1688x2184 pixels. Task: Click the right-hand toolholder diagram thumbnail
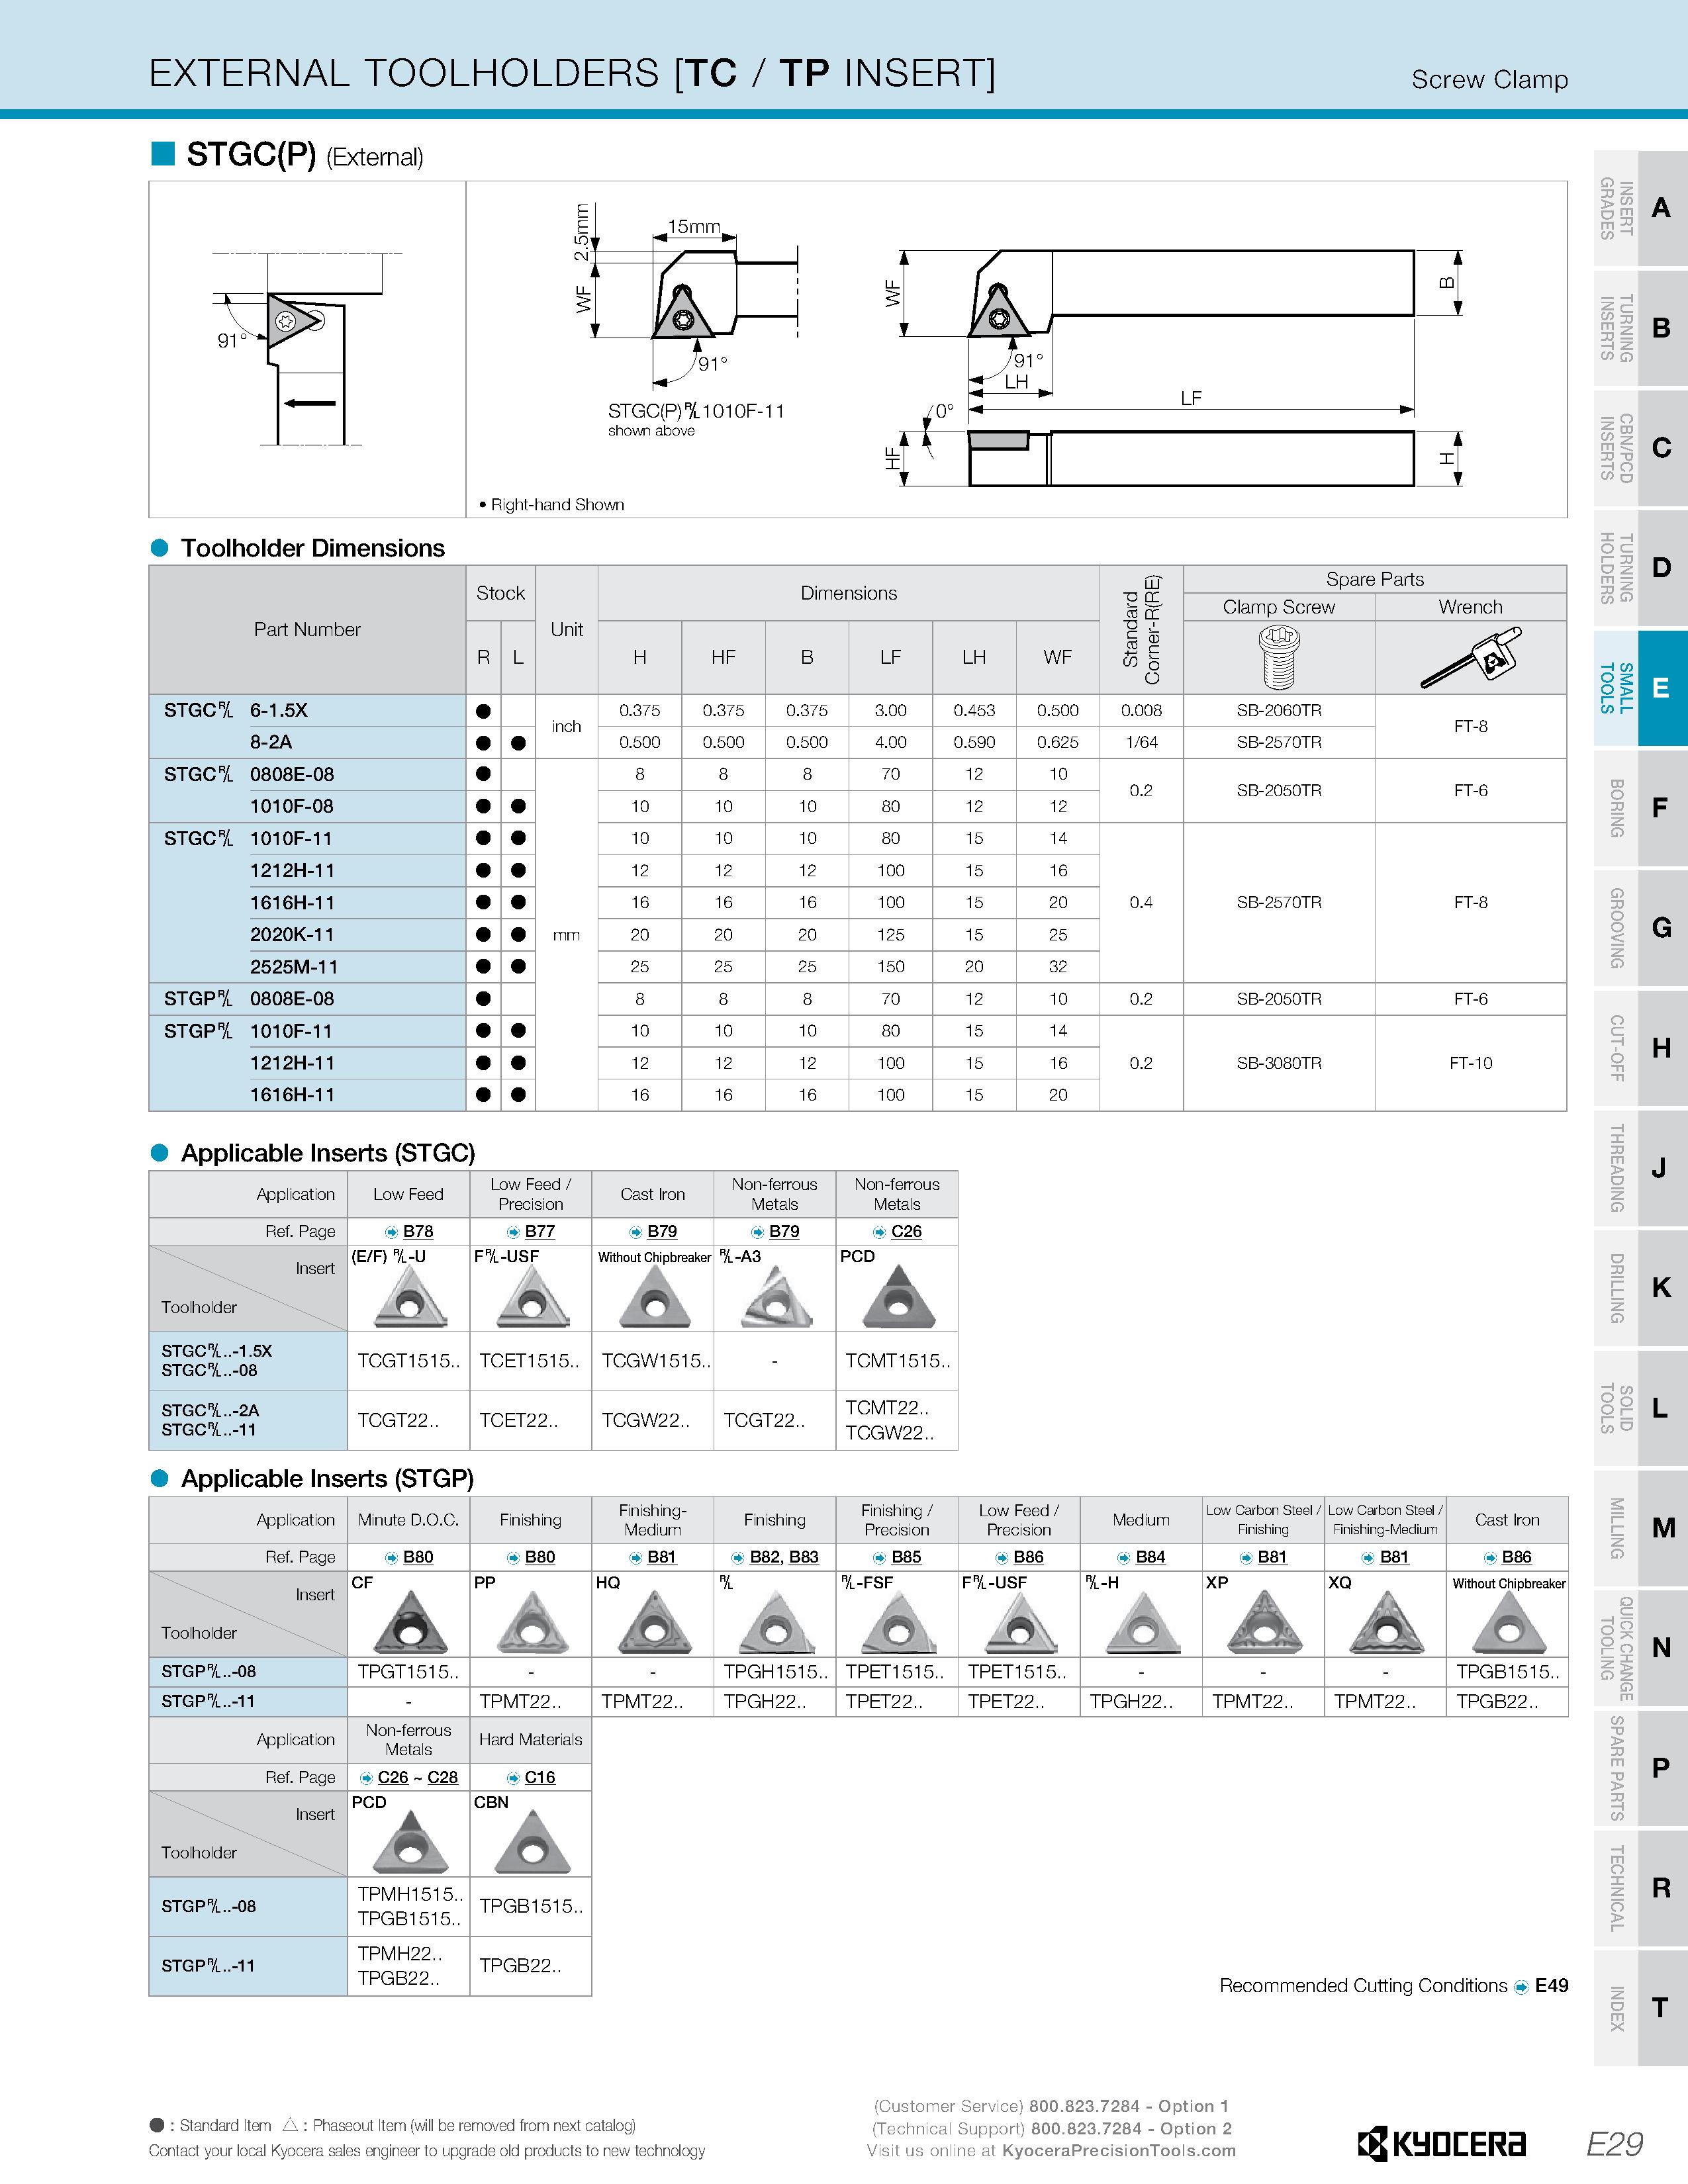click(307, 349)
